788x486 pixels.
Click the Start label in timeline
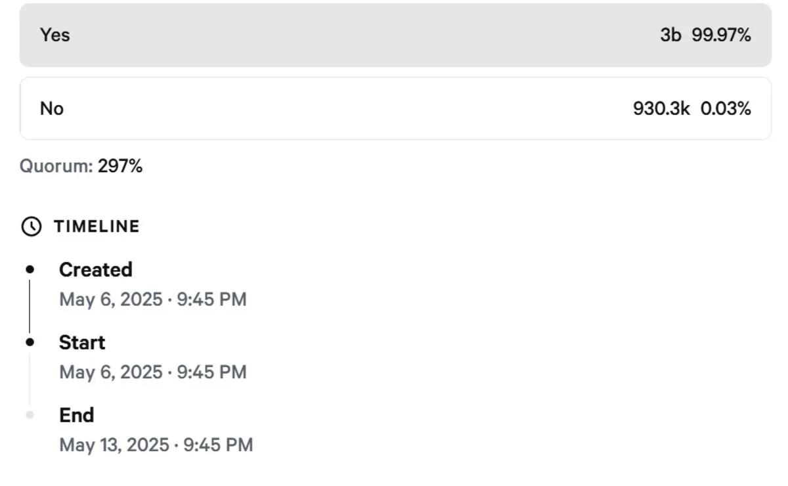(x=82, y=342)
